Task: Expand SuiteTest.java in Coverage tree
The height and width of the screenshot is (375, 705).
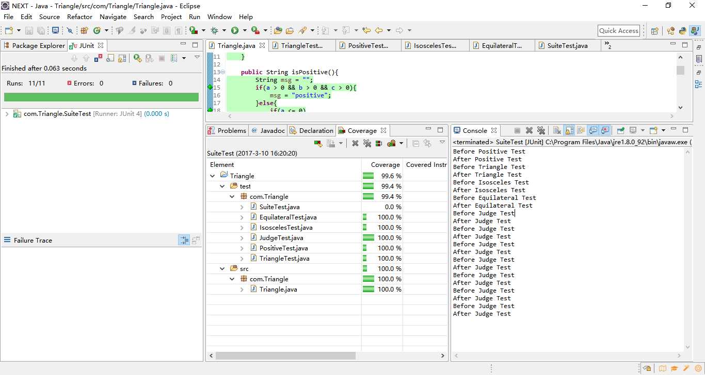Action: click(242, 207)
